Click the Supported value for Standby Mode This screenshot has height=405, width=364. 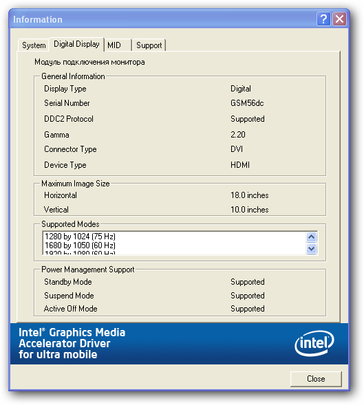(x=248, y=282)
